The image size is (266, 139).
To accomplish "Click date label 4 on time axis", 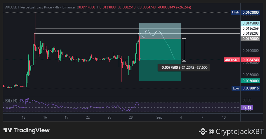I will point(181,117).
